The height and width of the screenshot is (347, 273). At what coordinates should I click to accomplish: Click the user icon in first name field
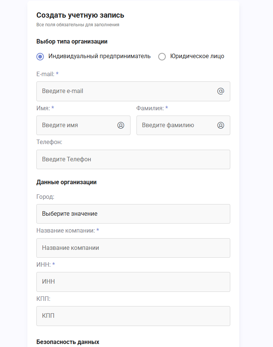(121, 125)
